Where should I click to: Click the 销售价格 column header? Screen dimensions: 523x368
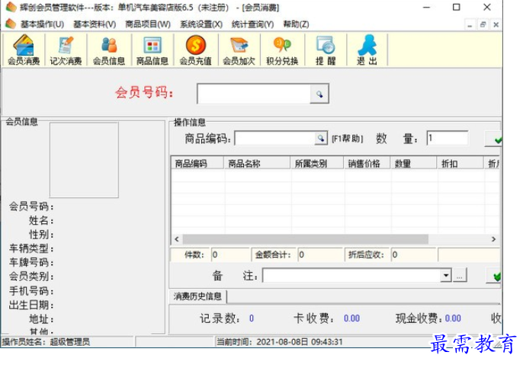click(367, 163)
